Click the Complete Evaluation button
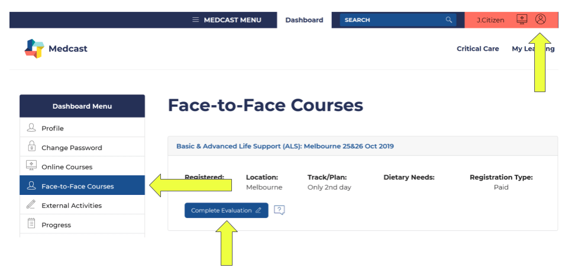 227,210
